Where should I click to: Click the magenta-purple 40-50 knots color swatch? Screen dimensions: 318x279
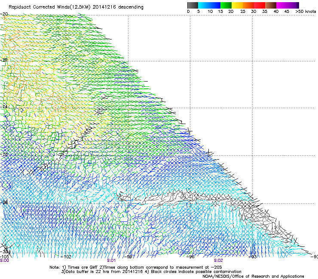[287, 5]
